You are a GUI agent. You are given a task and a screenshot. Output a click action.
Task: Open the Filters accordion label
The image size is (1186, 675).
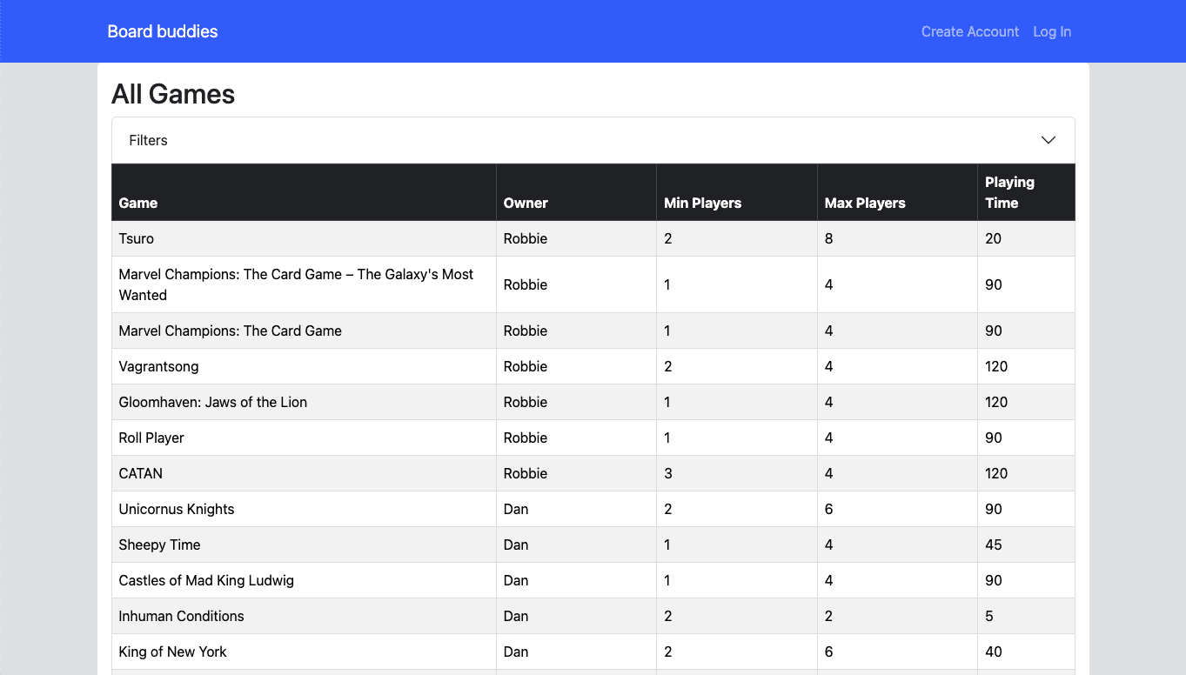(148, 140)
